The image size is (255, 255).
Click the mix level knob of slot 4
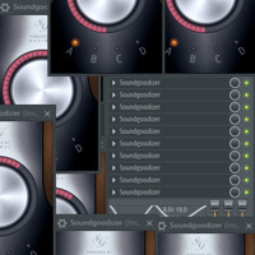(x=235, y=119)
